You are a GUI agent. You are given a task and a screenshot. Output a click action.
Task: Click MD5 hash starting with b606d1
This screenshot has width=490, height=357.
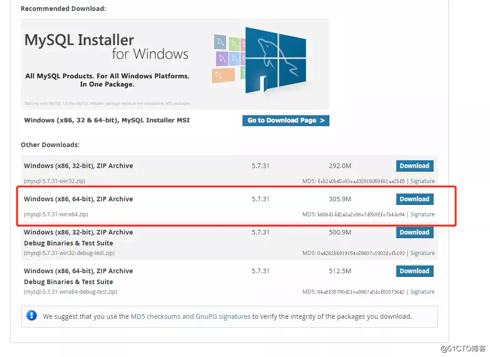click(361, 214)
